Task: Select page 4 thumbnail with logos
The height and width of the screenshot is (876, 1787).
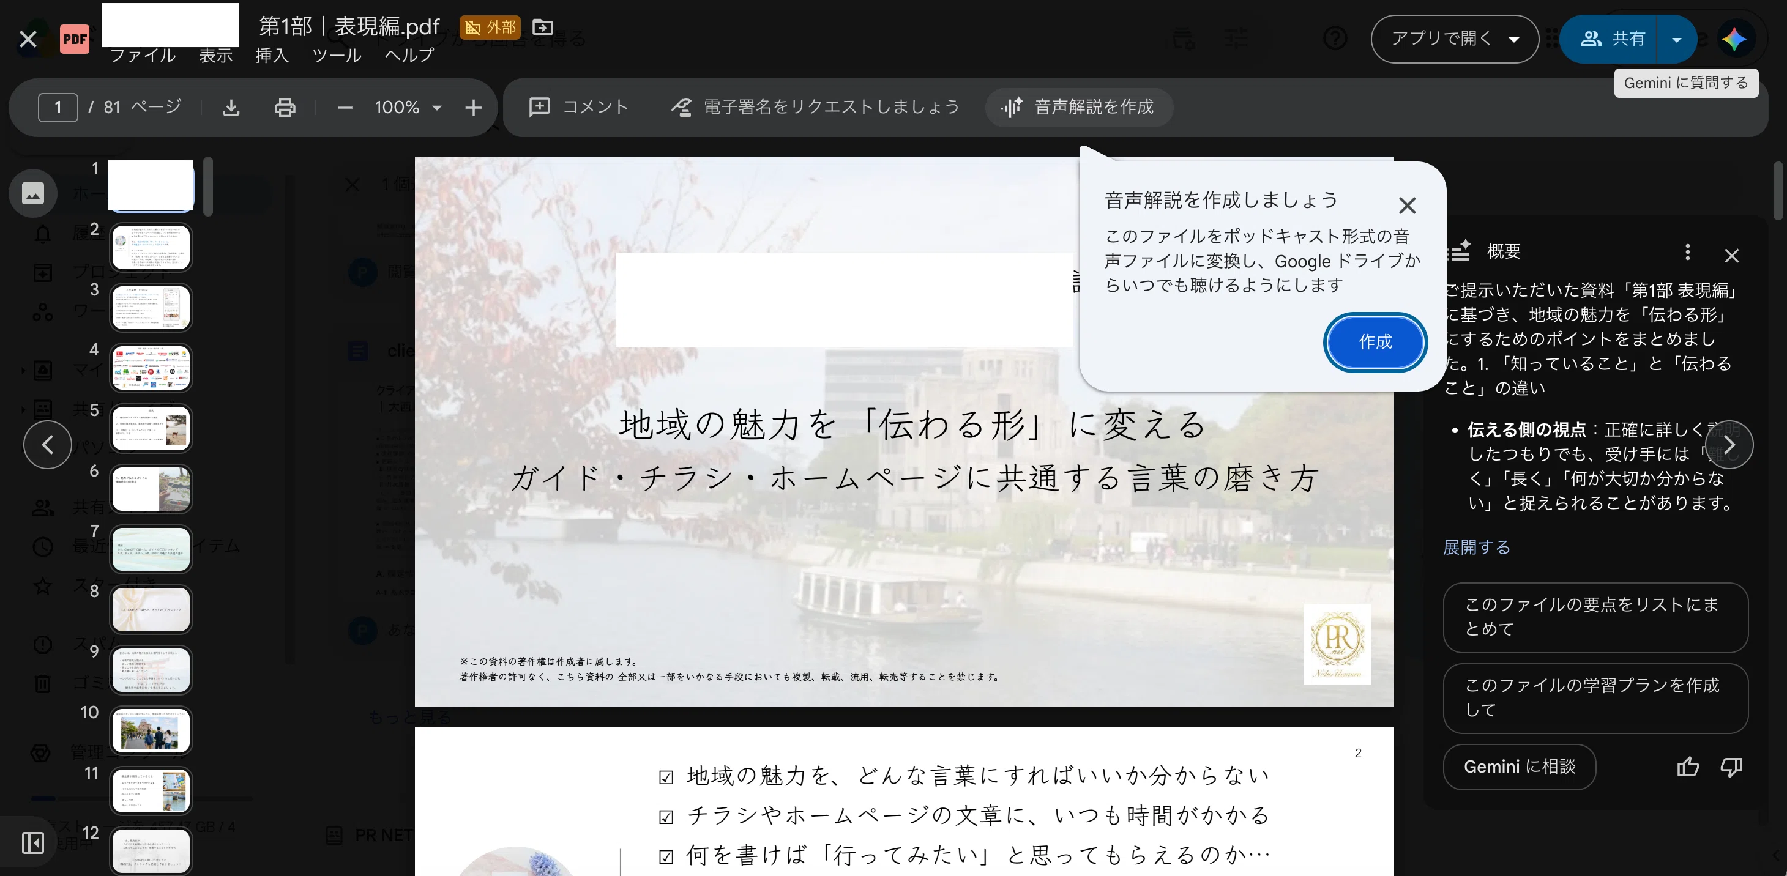Action: coord(151,368)
